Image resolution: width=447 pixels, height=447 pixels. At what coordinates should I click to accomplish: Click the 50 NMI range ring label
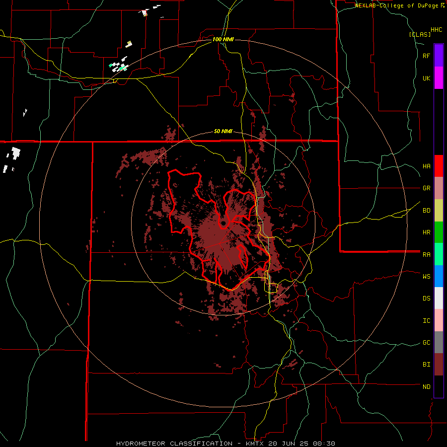point(223,132)
